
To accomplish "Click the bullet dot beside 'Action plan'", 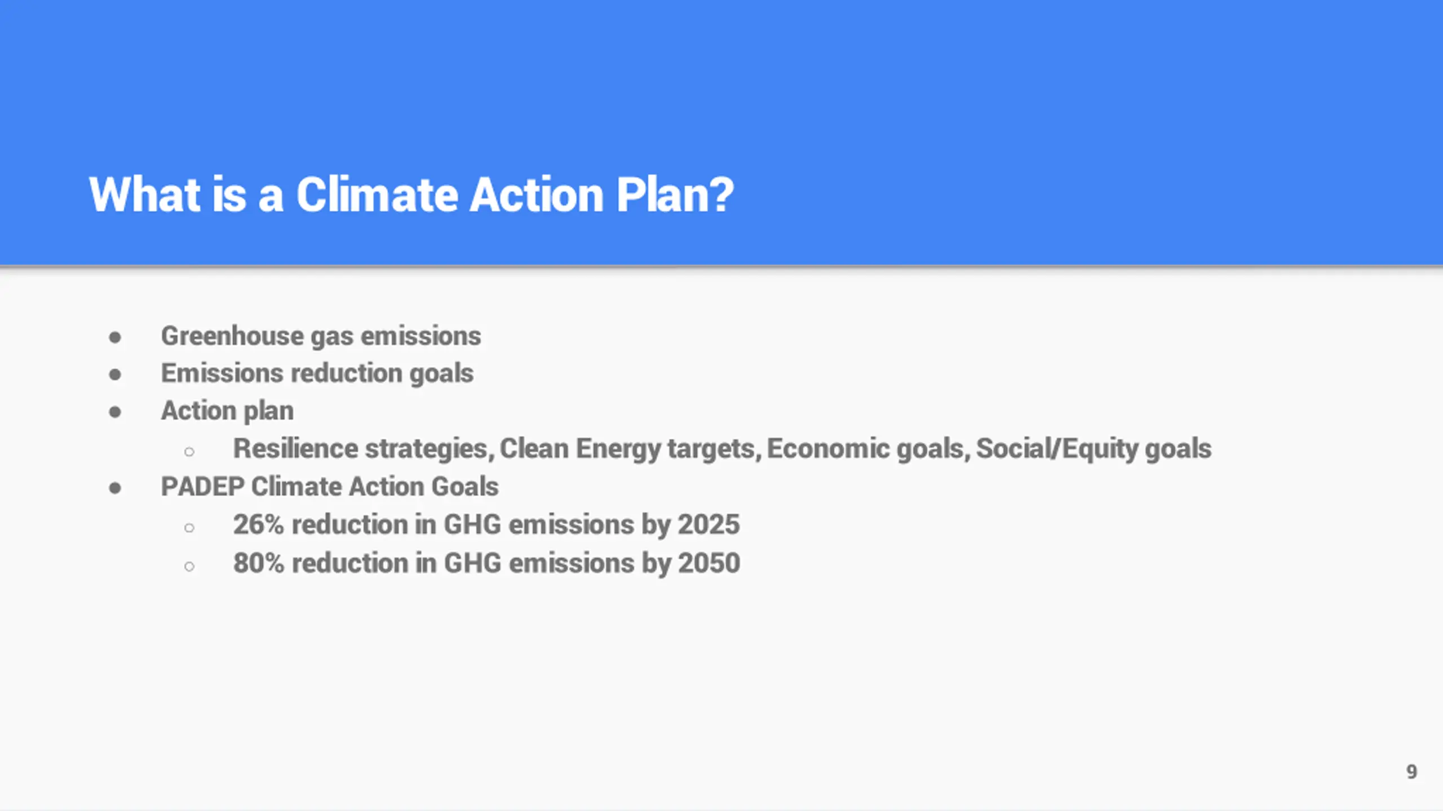I will [x=115, y=412].
